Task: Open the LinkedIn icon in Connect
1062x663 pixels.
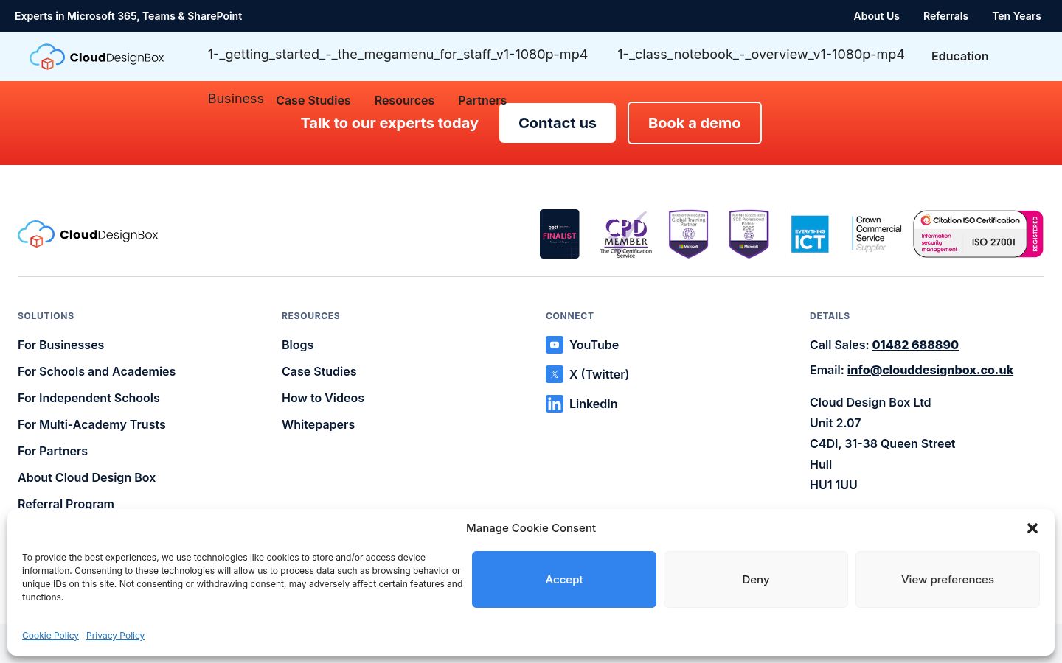Action: coord(555,404)
